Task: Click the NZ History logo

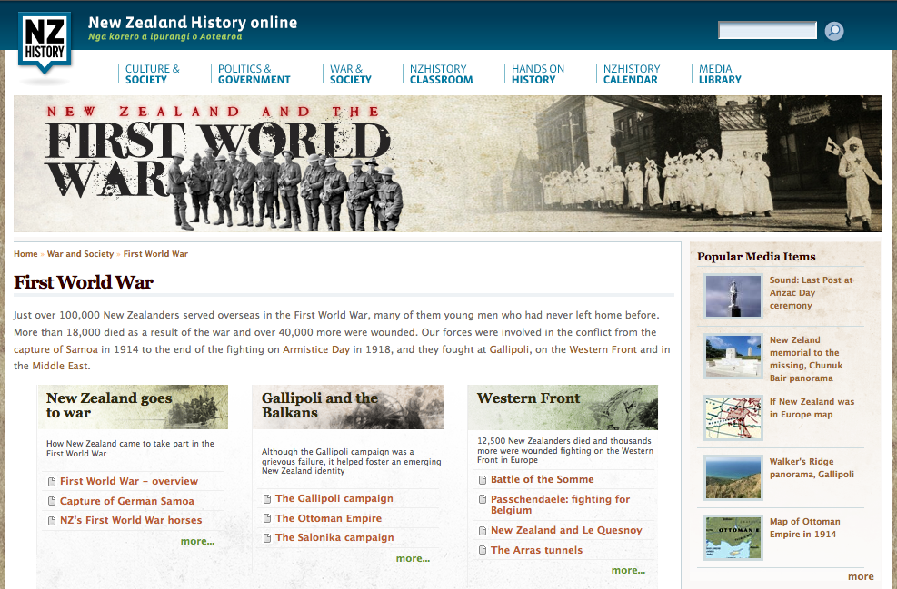Action: (x=45, y=45)
